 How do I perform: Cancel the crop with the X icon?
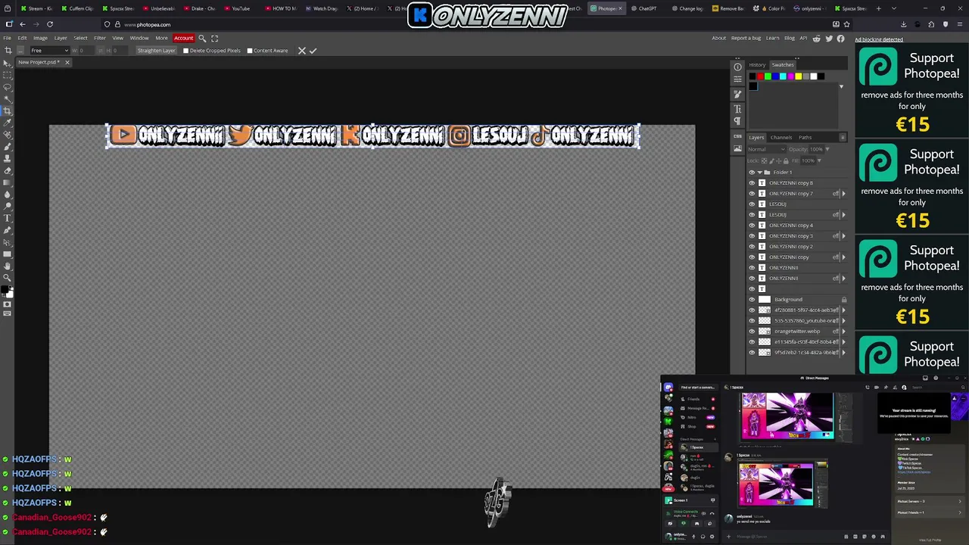(301, 51)
